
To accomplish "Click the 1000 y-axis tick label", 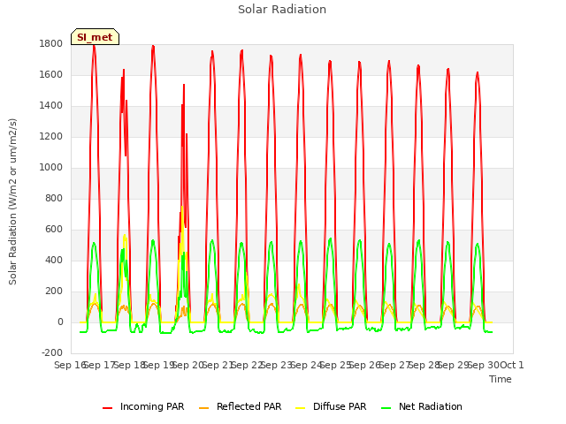I will pyautogui.click(x=51, y=167).
